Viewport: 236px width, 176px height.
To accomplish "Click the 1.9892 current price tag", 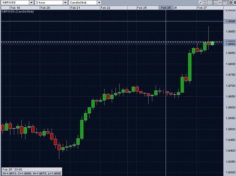I will pos(230,44).
